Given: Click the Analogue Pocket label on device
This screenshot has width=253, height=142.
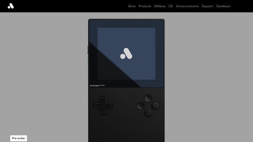Looking at the screenshot, I should click(97, 85).
